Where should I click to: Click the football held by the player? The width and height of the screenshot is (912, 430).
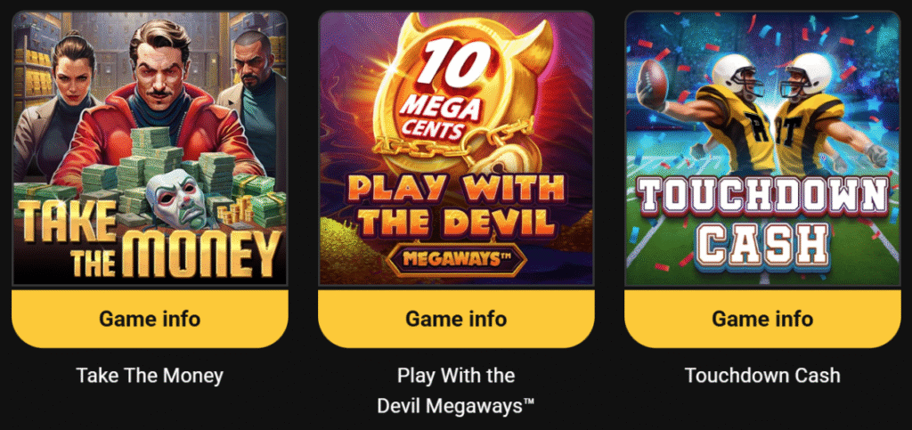[x=653, y=83]
